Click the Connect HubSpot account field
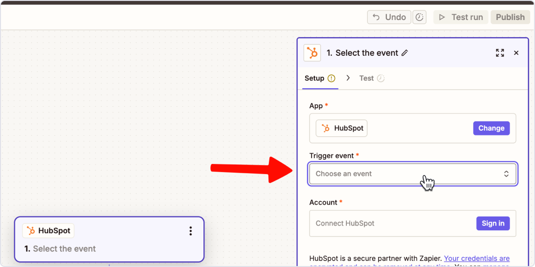535x267 pixels. point(413,224)
